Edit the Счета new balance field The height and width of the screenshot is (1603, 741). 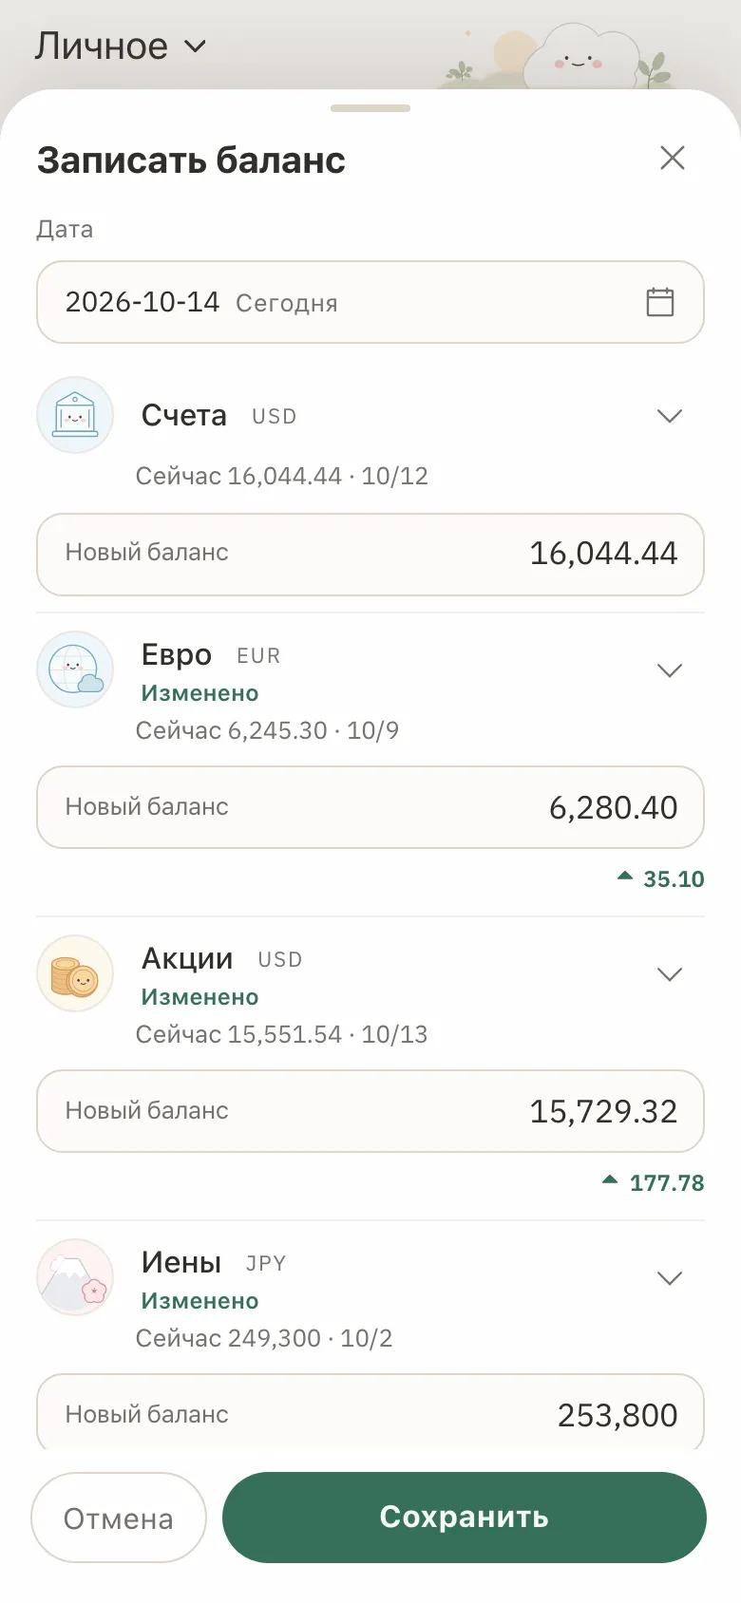click(370, 555)
